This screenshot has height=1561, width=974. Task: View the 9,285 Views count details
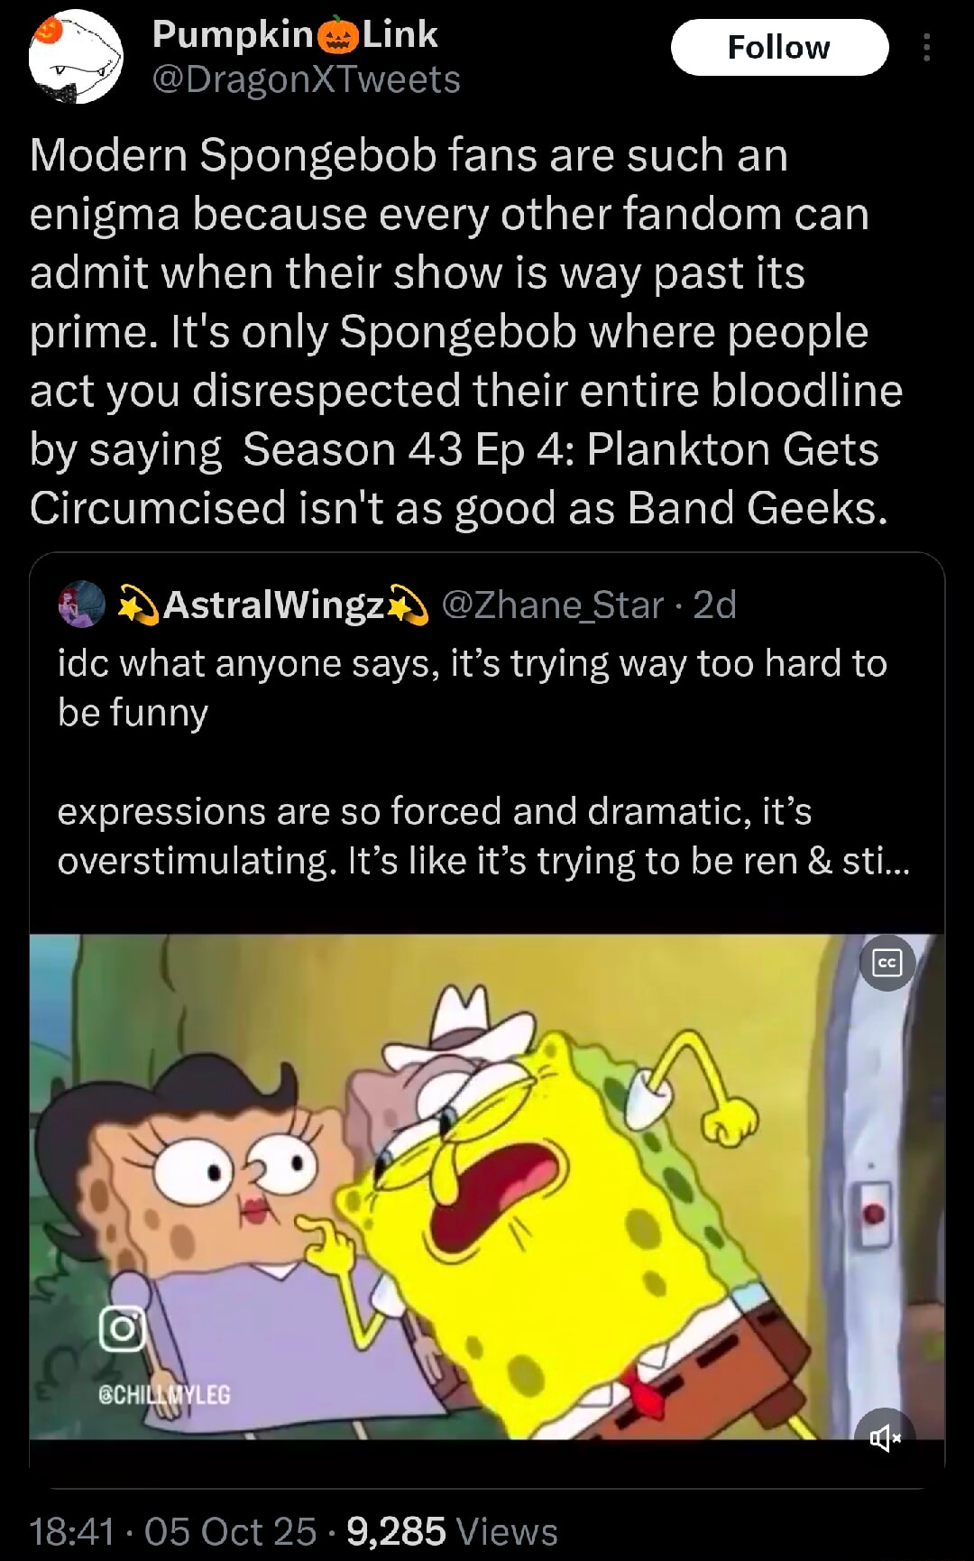point(452,1531)
